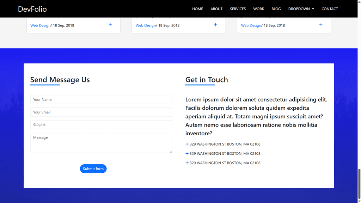Jump to CONTACT from the navbar
Viewport: 361px width, 203px height.
pyautogui.click(x=330, y=9)
